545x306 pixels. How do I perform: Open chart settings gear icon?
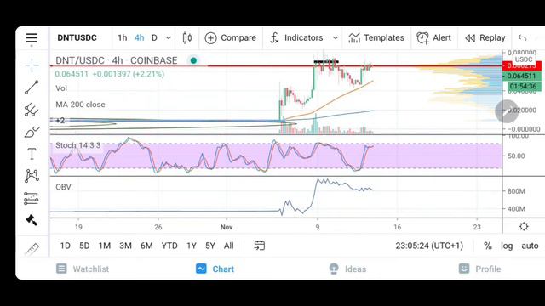point(524,227)
